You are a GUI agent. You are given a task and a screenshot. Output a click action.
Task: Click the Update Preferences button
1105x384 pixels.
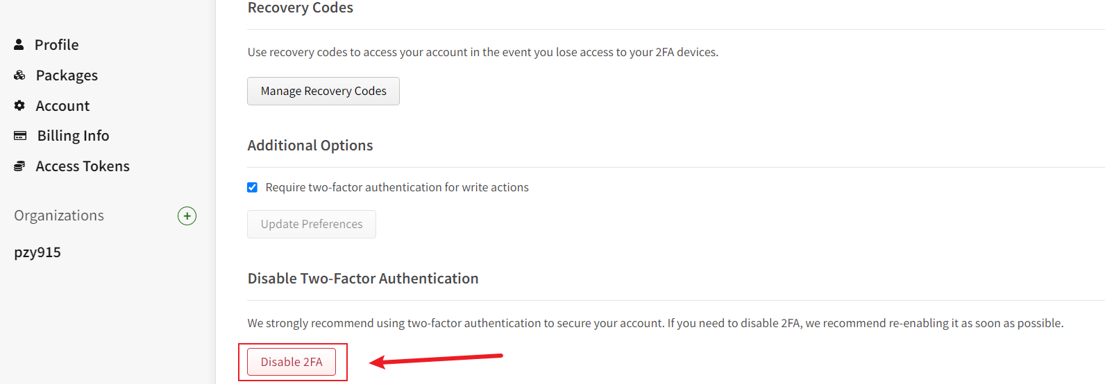(x=312, y=224)
